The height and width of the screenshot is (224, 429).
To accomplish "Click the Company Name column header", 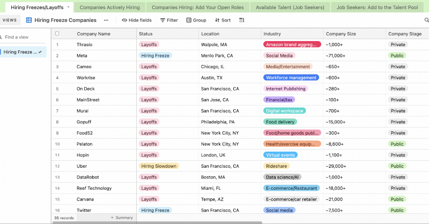I will [x=93, y=34].
